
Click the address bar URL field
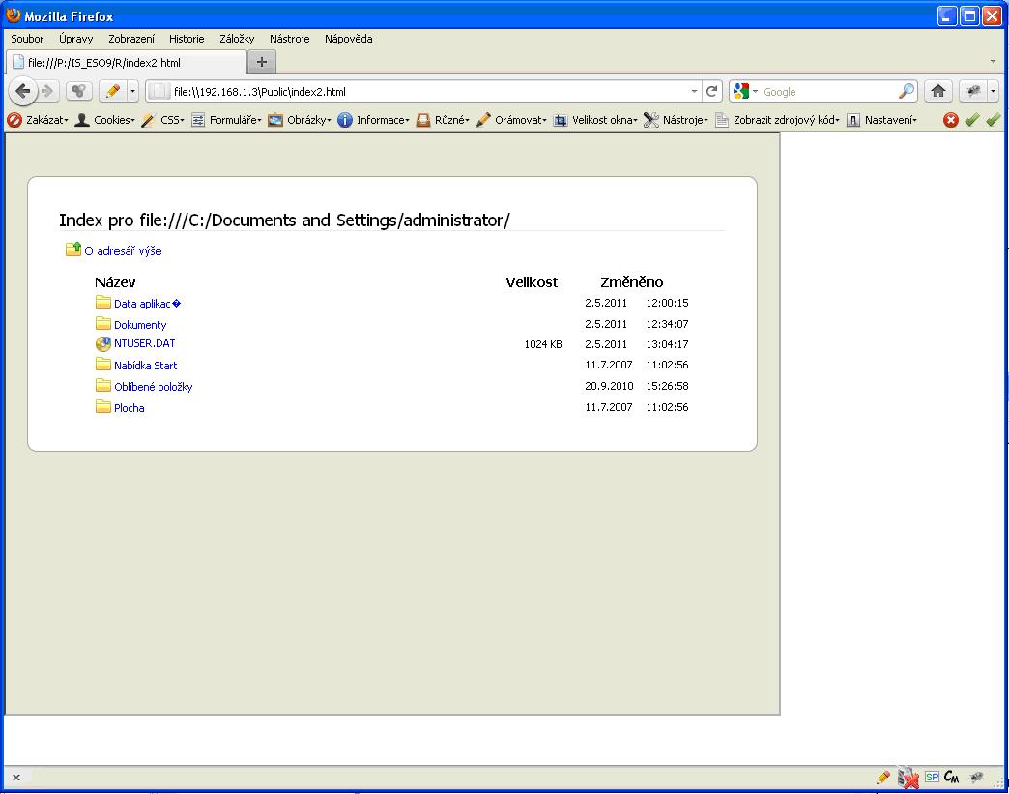pyautogui.click(x=424, y=92)
